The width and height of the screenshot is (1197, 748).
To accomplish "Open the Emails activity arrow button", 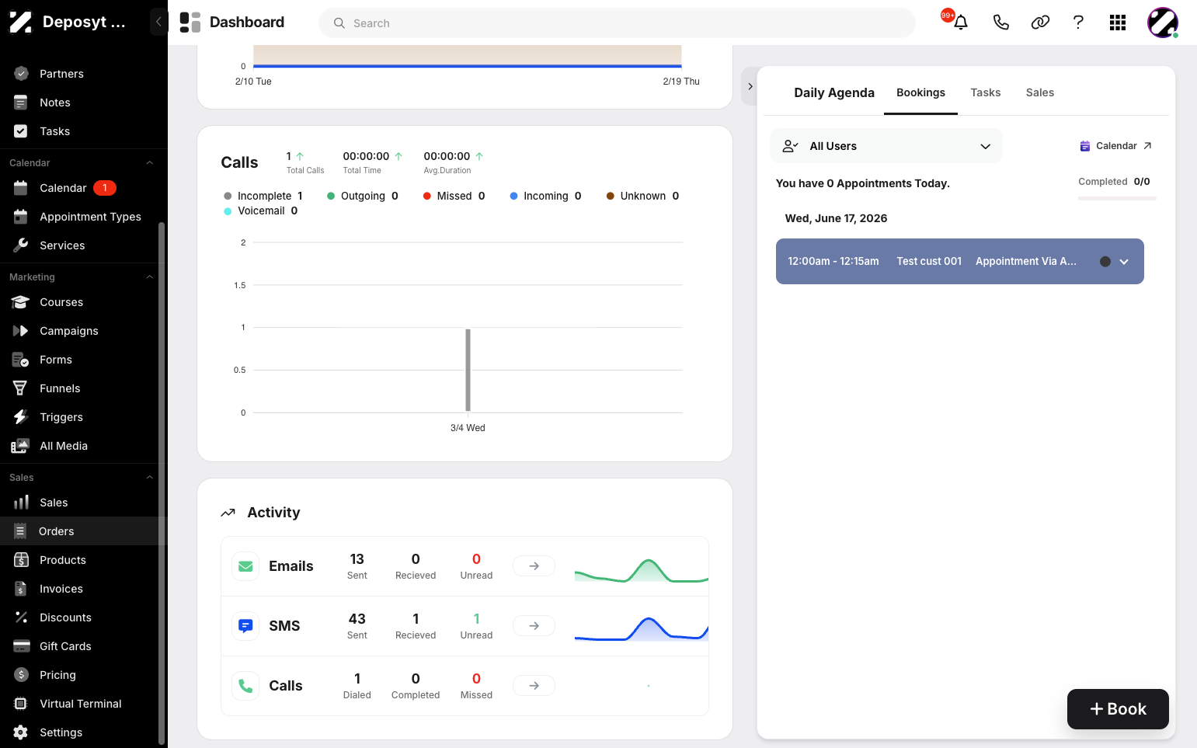I will tap(534, 566).
